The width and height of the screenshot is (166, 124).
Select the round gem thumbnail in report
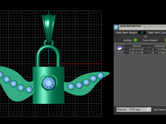click(x=119, y=48)
